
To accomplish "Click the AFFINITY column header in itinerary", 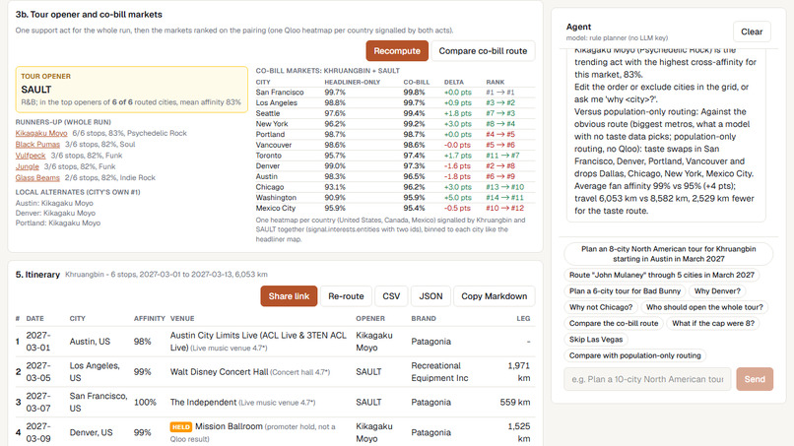I will click(x=150, y=318).
